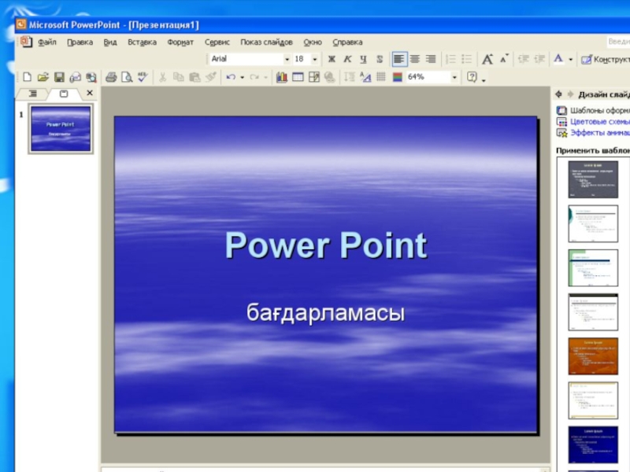Screen dimensions: 630x472
Task: Click the Increase Font Size icon
Action: coord(487,60)
